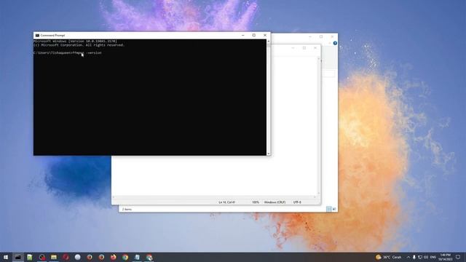
Task: Change the ENG input language
Action: (433, 257)
